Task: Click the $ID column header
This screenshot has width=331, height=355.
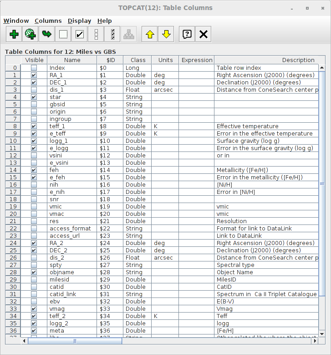Action: tap(111, 60)
